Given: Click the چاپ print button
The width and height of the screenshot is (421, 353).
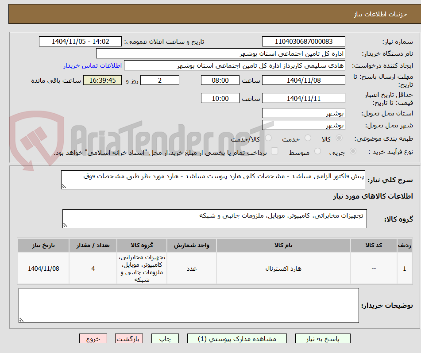Looking at the screenshot, I should pos(165,338).
